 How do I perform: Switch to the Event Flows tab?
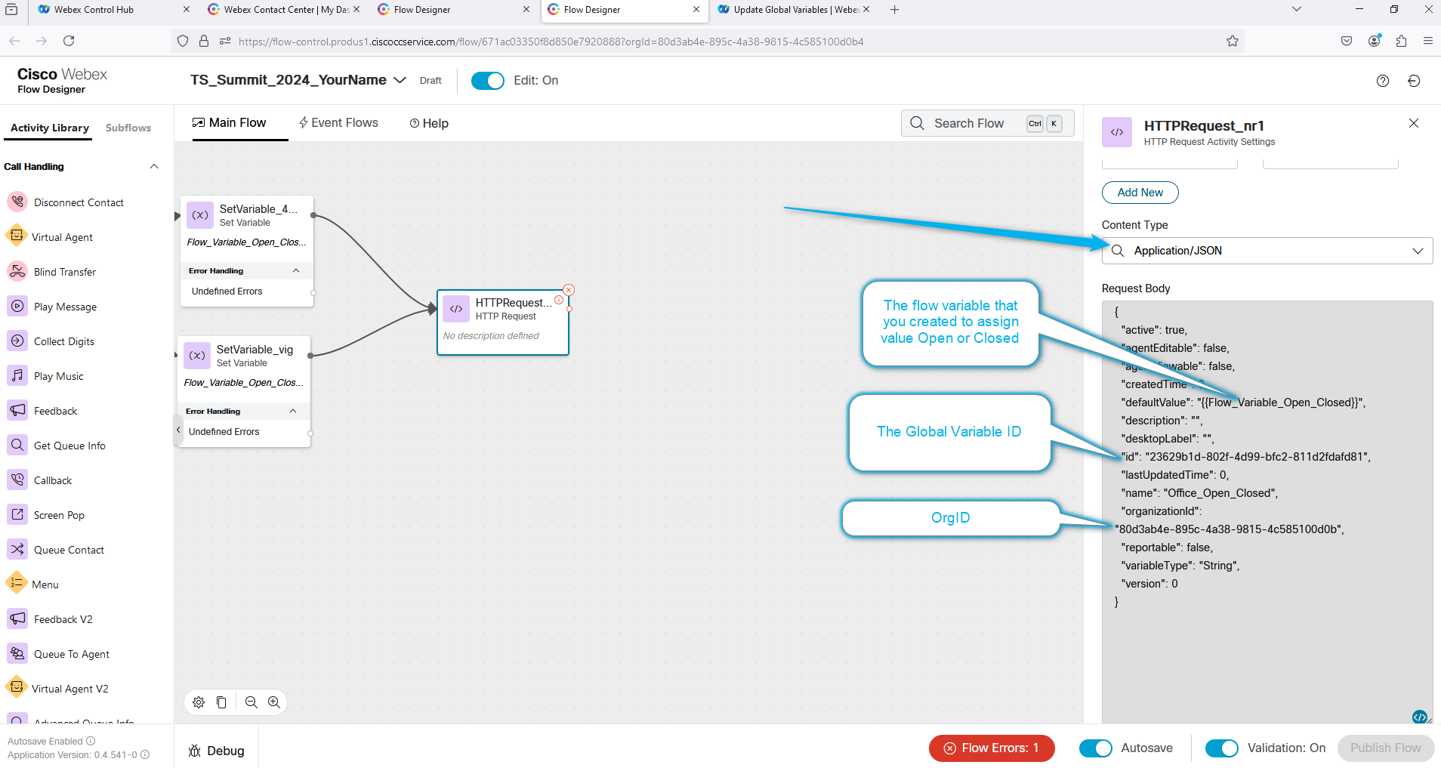pyautogui.click(x=338, y=123)
